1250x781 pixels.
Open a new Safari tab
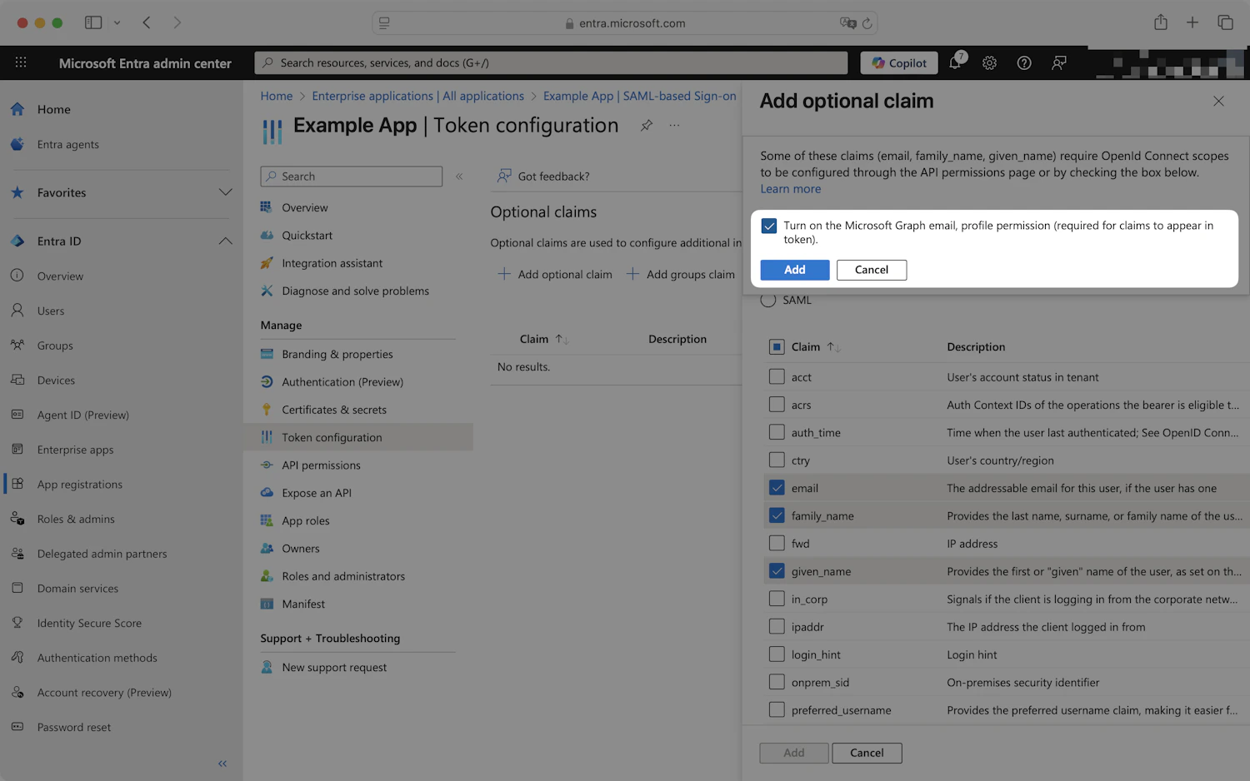(1192, 22)
